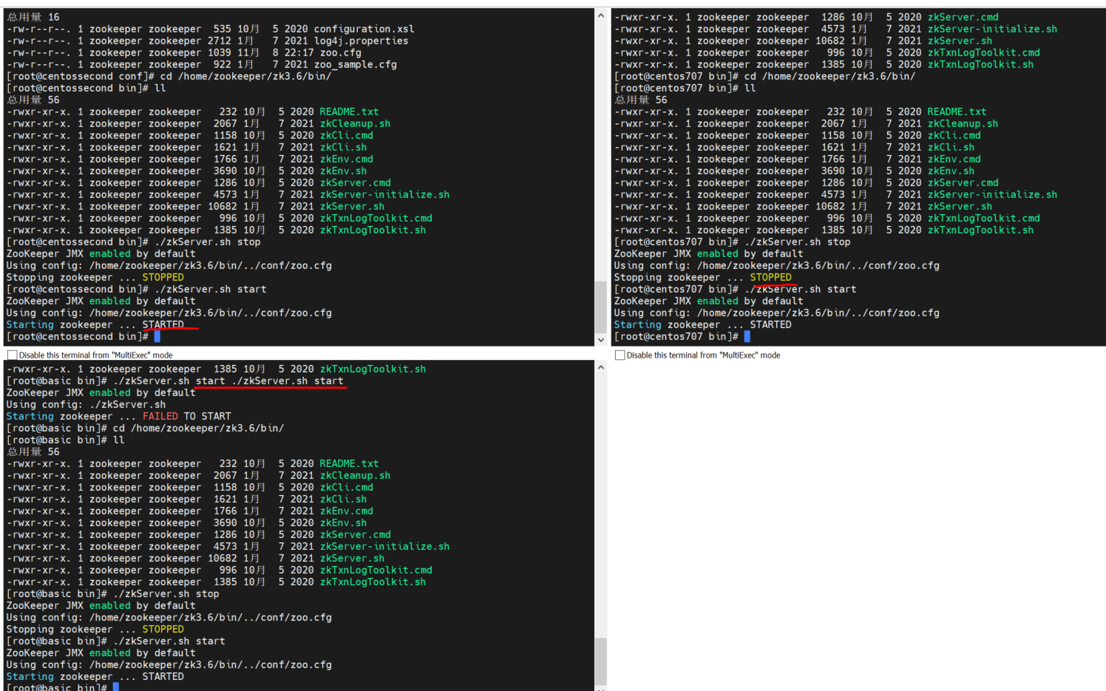Click zoo_sample.cfg in centossecond terminal
This screenshot has width=1106, height=691.
click(x=355, y=64)
